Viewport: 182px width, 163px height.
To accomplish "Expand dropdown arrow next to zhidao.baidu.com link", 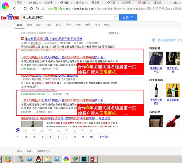I will pos(50,94).
